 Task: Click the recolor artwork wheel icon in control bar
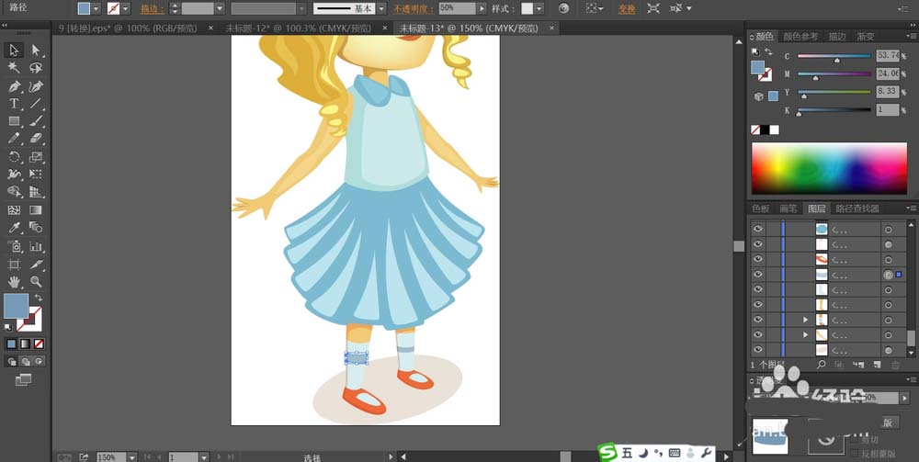pos(563,8)
